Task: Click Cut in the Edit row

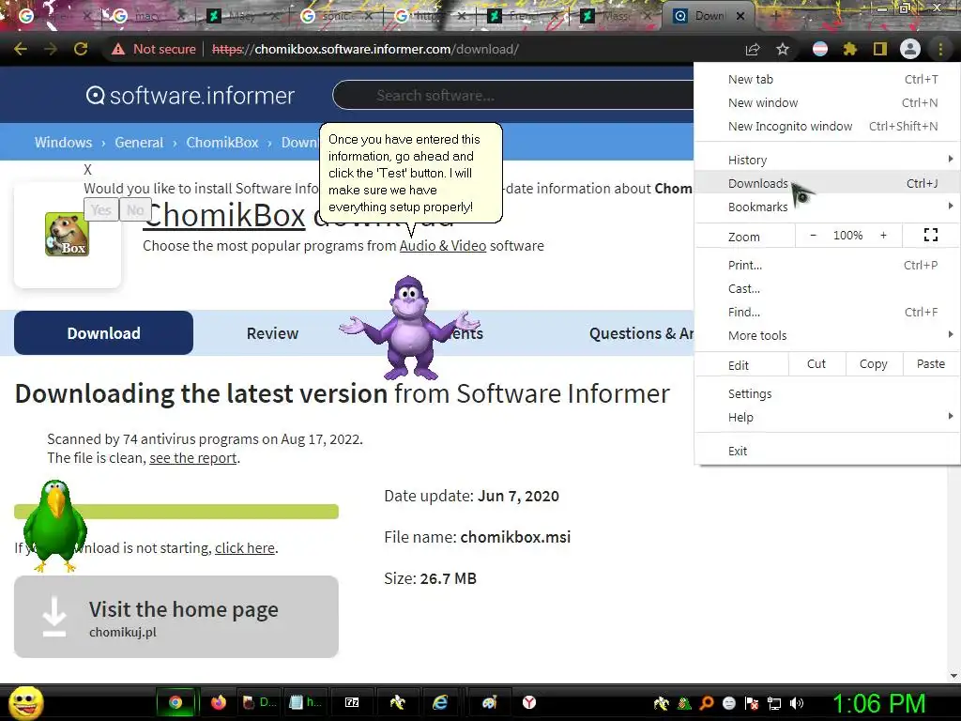Action: (x=816, y=364)
